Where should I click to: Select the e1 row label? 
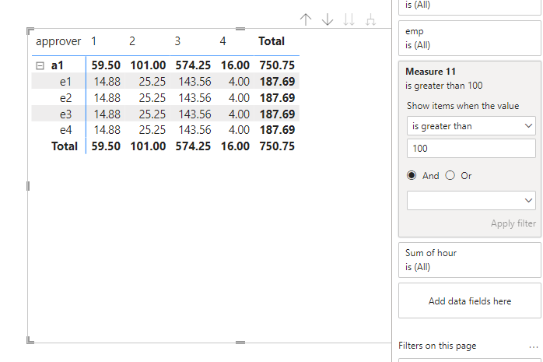click(66, 82)
